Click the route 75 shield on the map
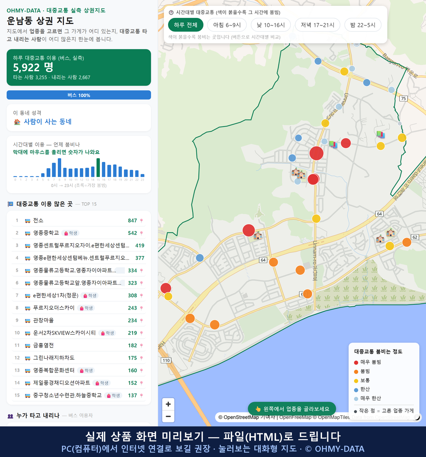426x457 pixels. (403, 99)
